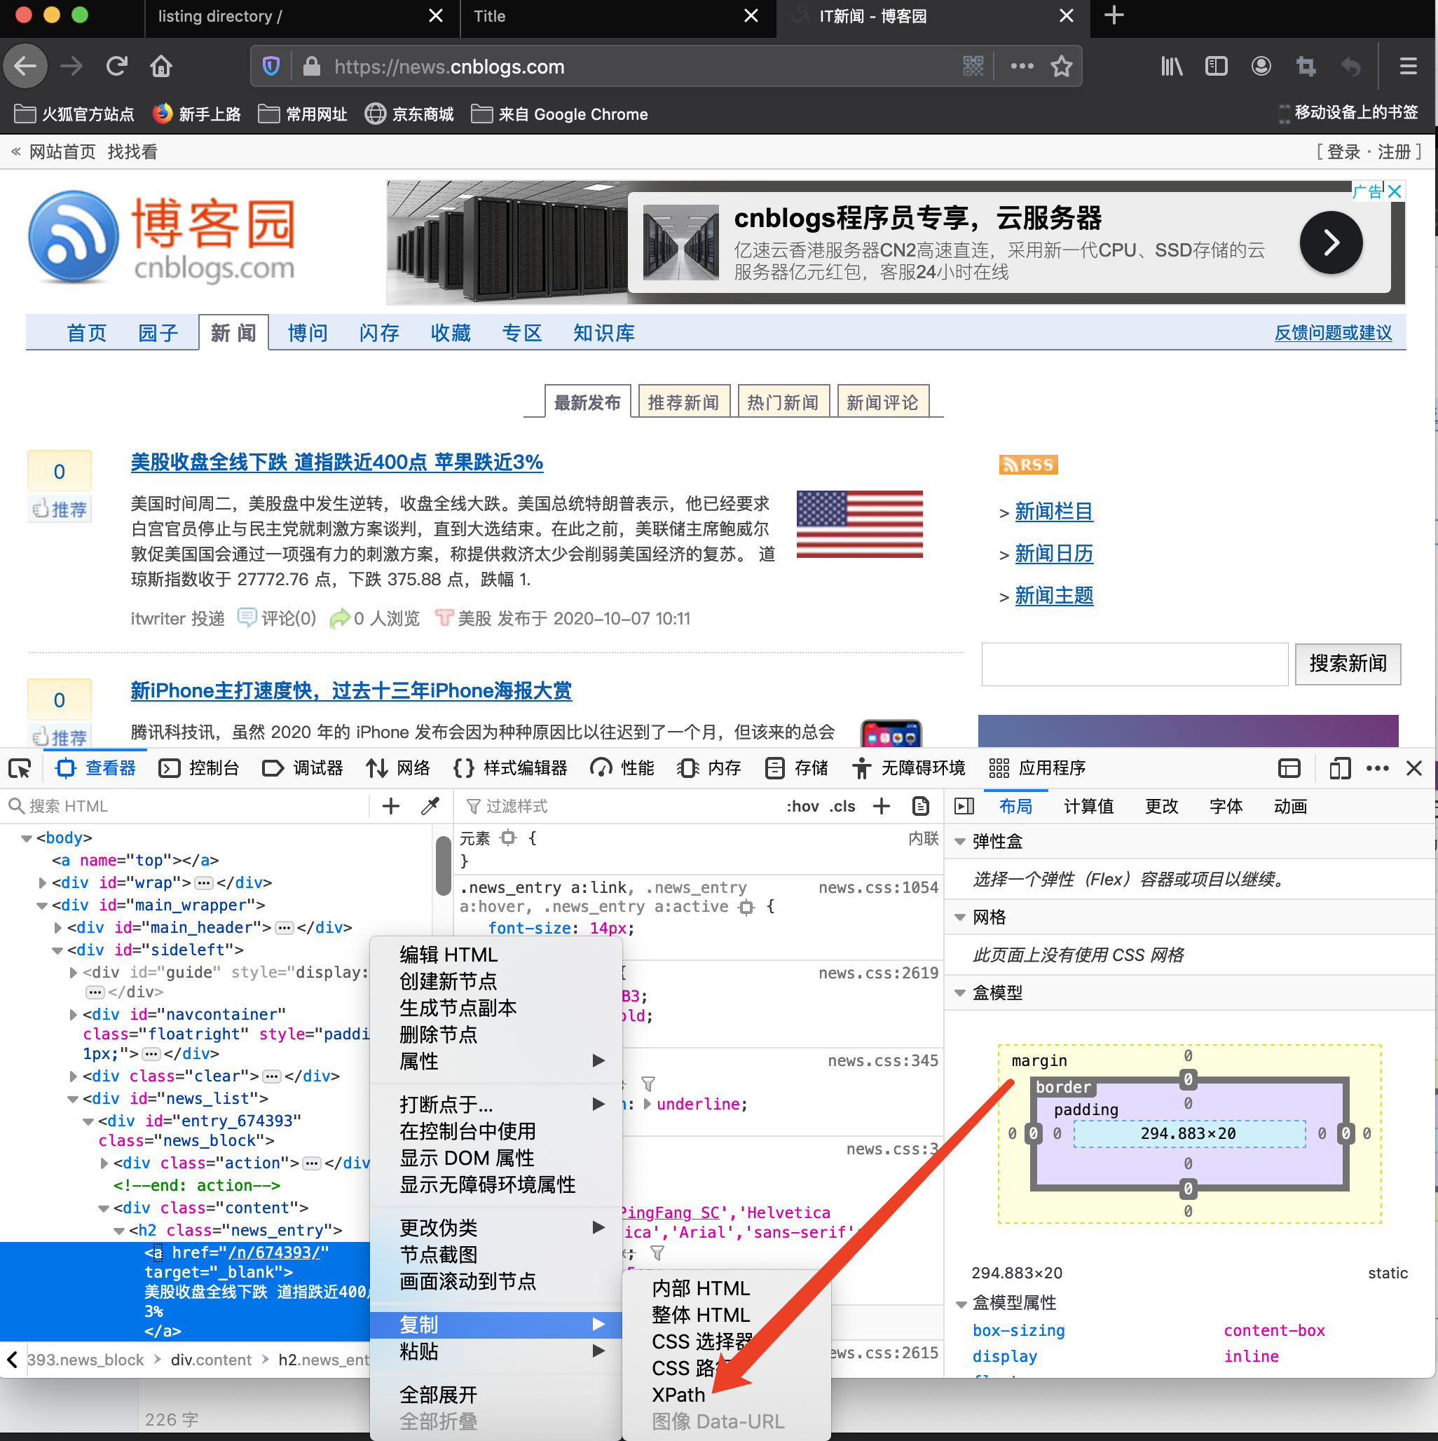Screen dimensions: 1438x1441
Task: Collapse the 盒模型属性 section
Action: pyautogui.click(x=960, y=1303)
